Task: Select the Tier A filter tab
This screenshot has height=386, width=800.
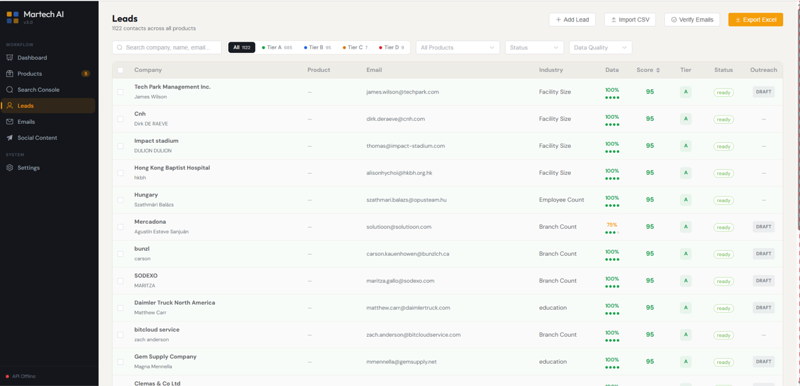Action: click(277, 47)
